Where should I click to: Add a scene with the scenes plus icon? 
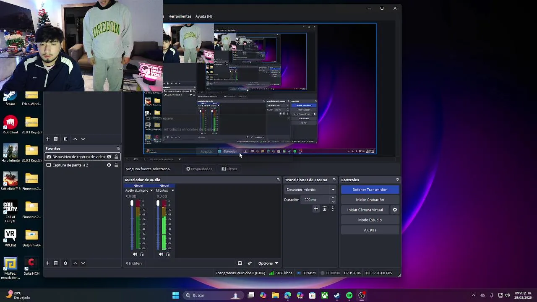[x=48, y=139]
